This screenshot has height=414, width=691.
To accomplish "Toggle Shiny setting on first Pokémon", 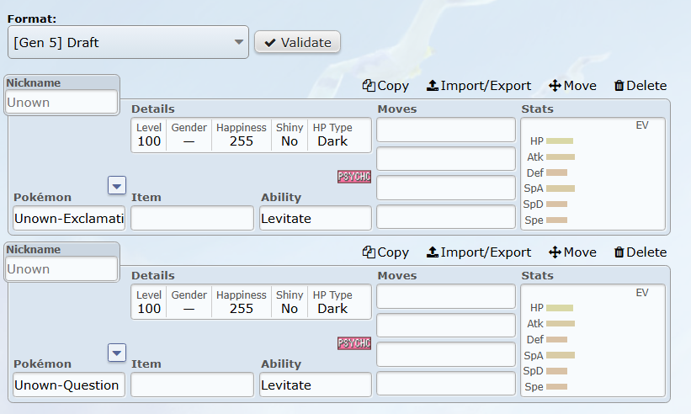I will pyautogui.click(x=290, y=135).
